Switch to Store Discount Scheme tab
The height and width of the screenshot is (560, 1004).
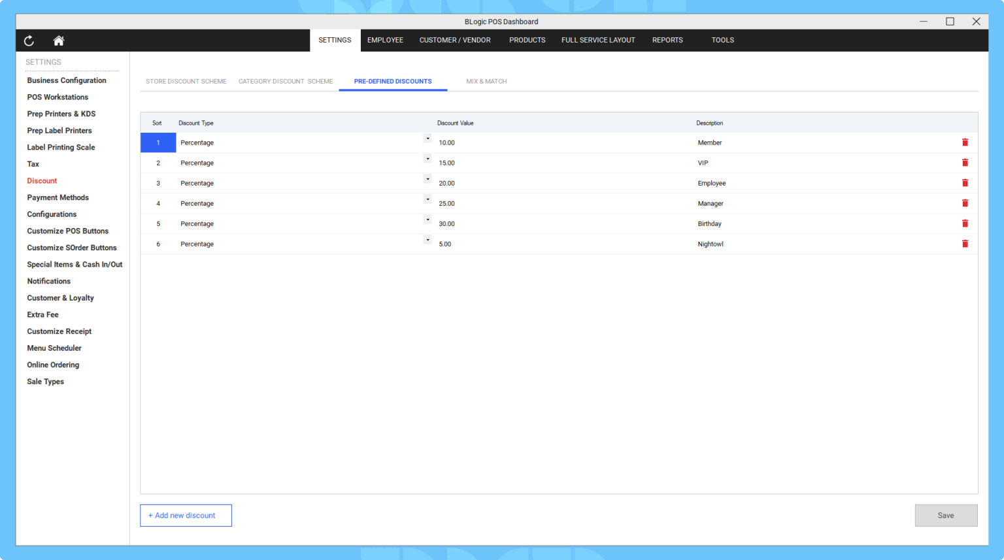tap(186, 82)
